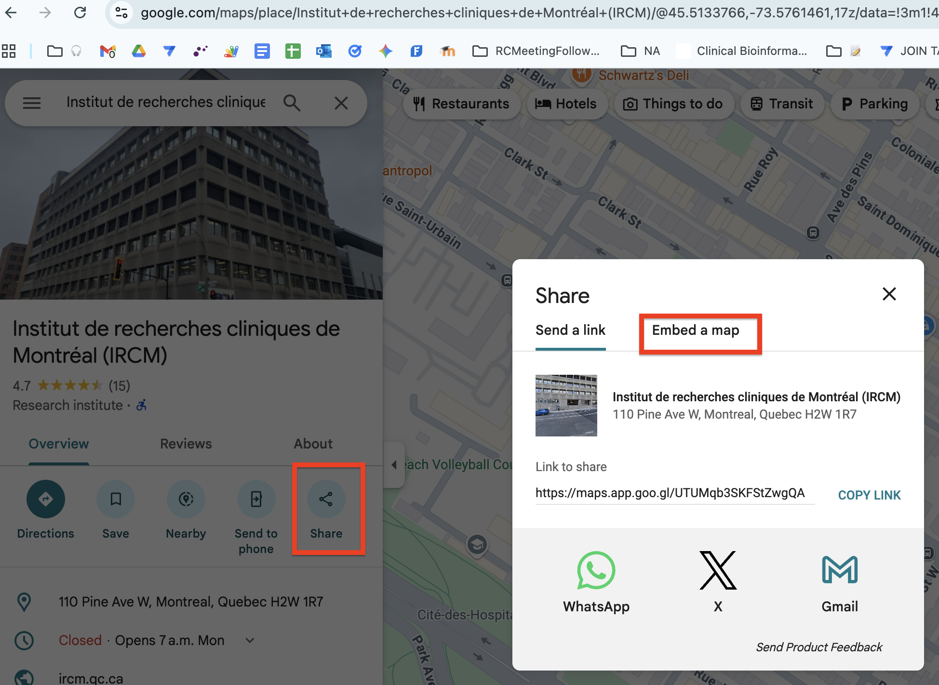This screenshot has height=685, width=939.
Task: Share the map link through Gmail
Action: pos(839,571)
